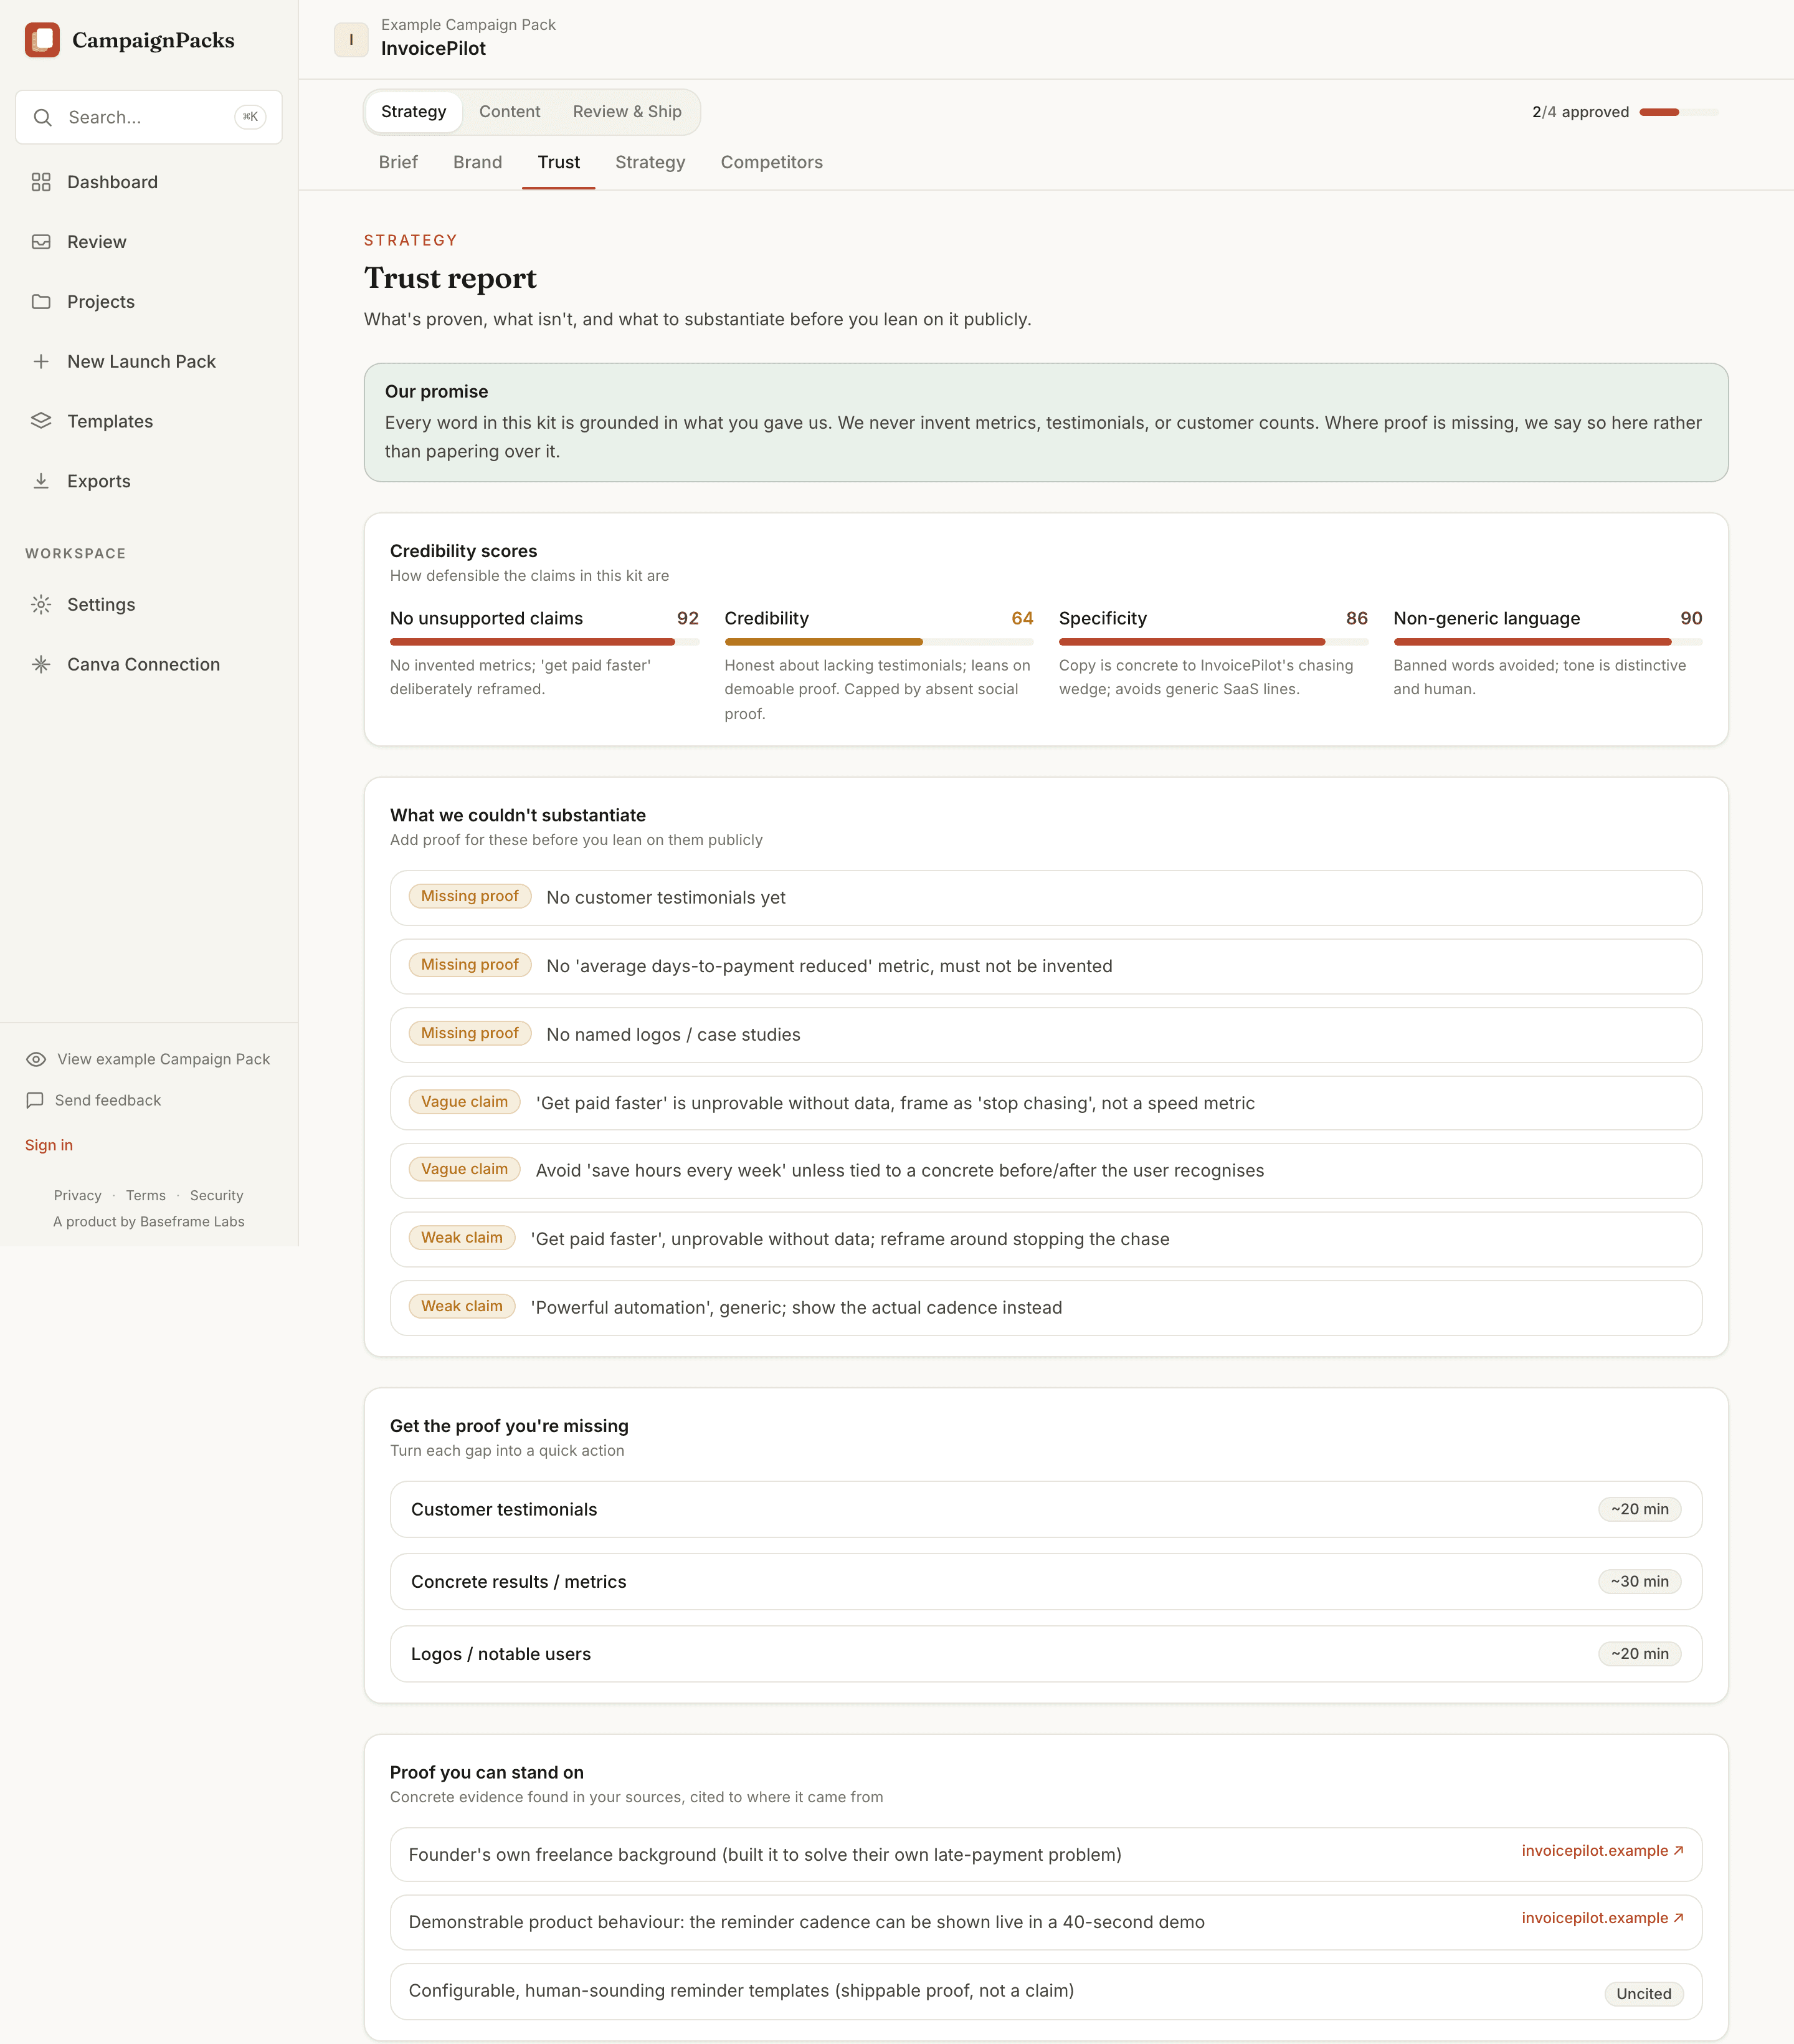Click the Send feedback speech bubble icon
Viewport: 1794px width, 2044px height.
(35, 1100)
